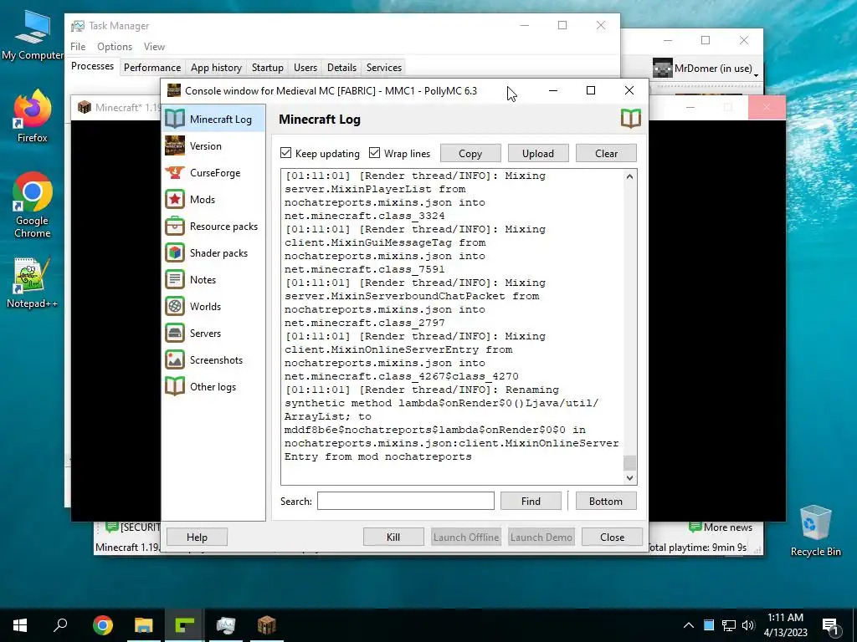This screenshot has height=642, width=857.
Task: Open the Recycle Bin
Action: click(815, 531)
